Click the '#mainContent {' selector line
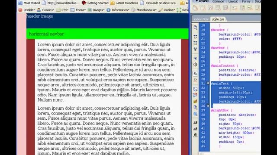This screenshot has height=155, width=277. 225,65
